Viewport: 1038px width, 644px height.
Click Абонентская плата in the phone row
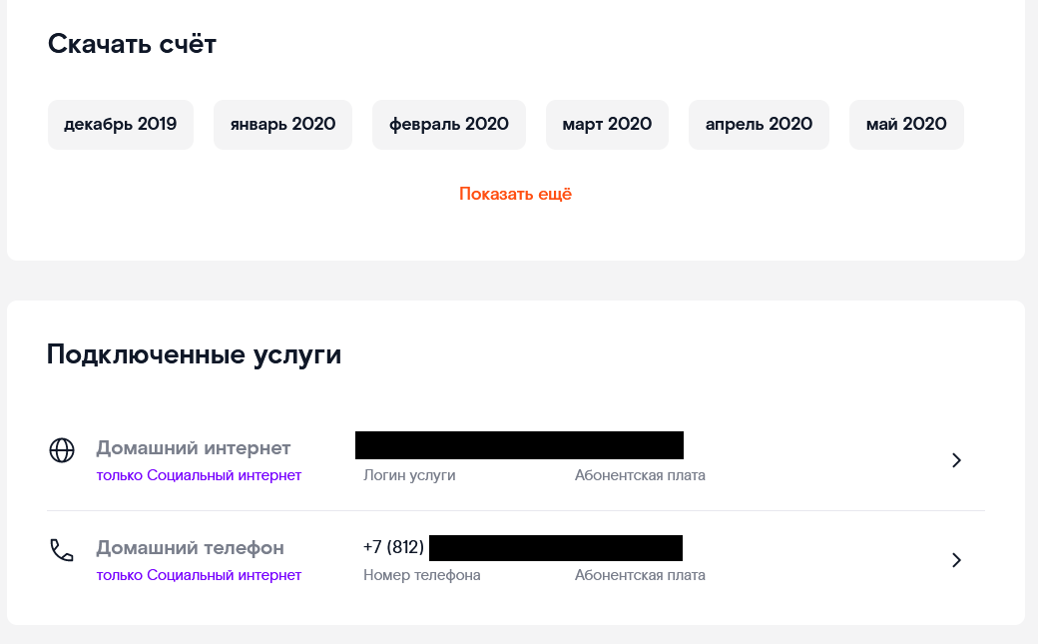pos(640,575)
